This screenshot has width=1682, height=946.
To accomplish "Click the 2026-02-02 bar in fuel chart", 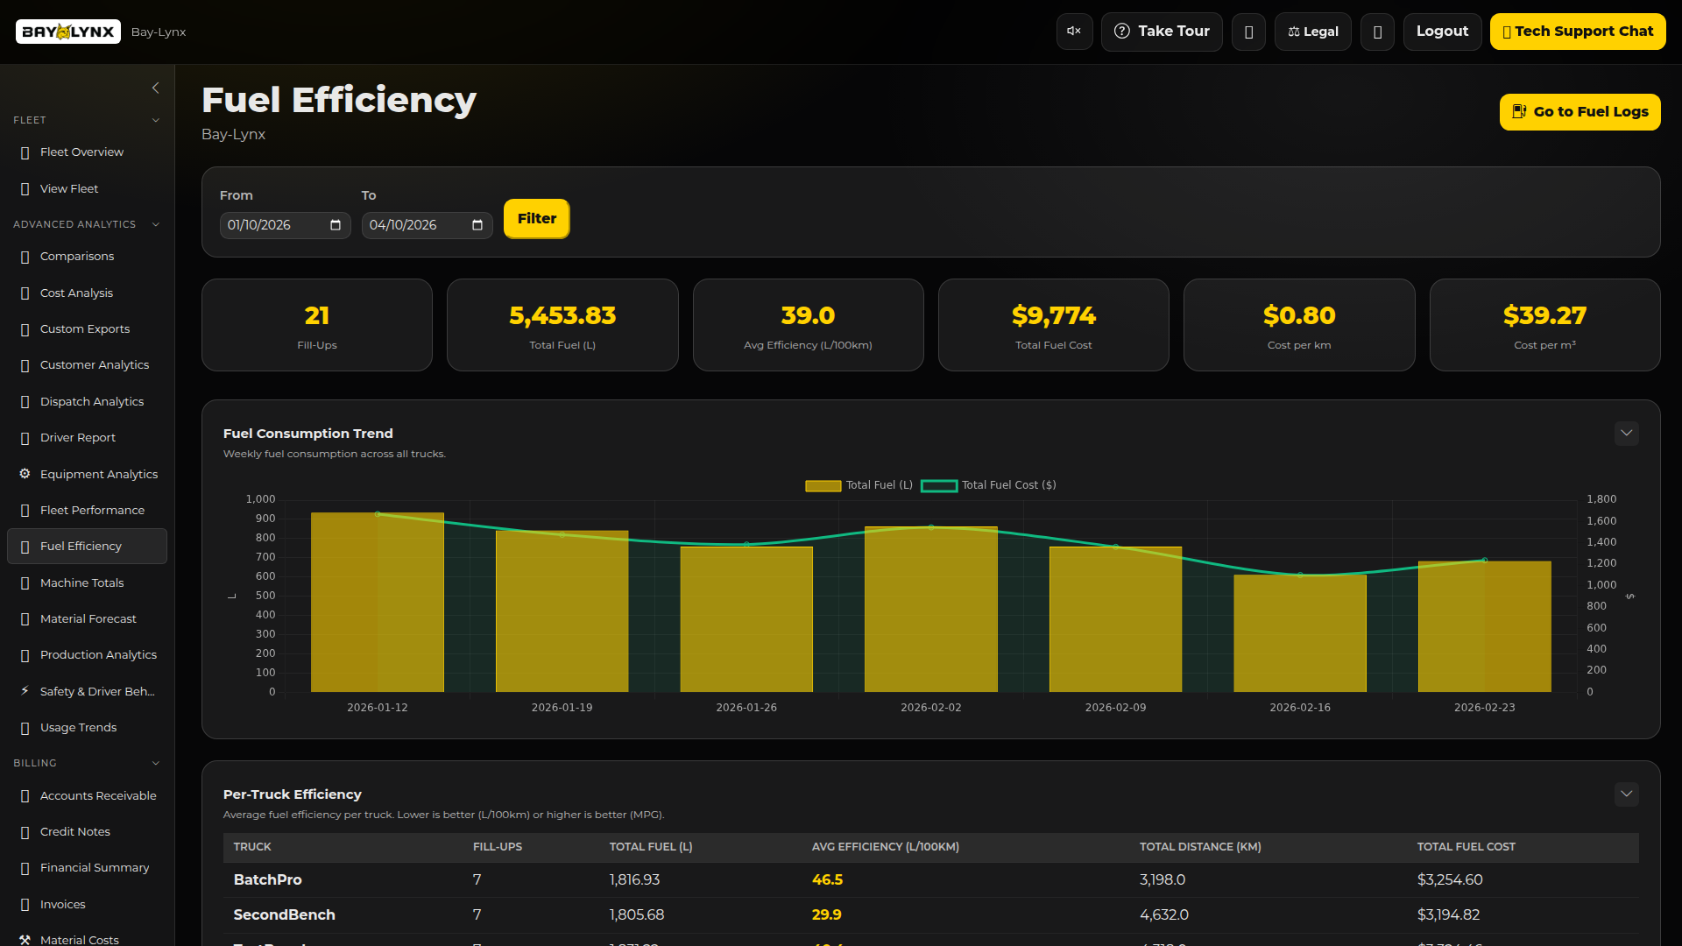I will coord(930,613).
